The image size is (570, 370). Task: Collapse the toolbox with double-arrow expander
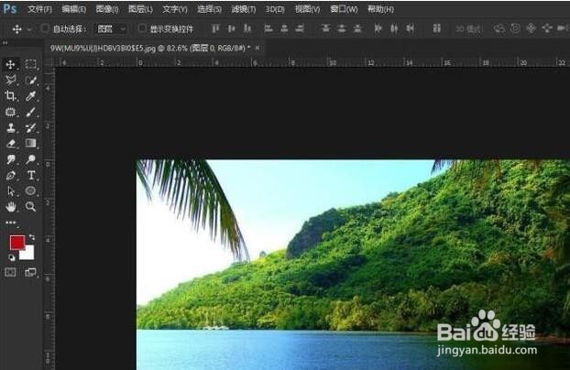tap(5, 42)
